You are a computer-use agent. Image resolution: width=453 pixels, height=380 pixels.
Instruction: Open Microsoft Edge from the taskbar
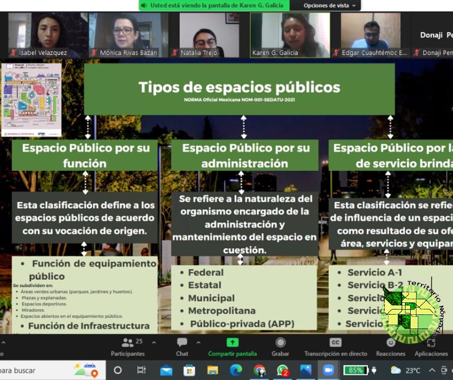[236, 370]
